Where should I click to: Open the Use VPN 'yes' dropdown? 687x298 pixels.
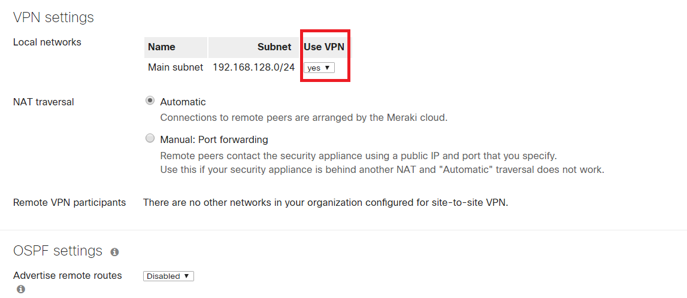319,68
